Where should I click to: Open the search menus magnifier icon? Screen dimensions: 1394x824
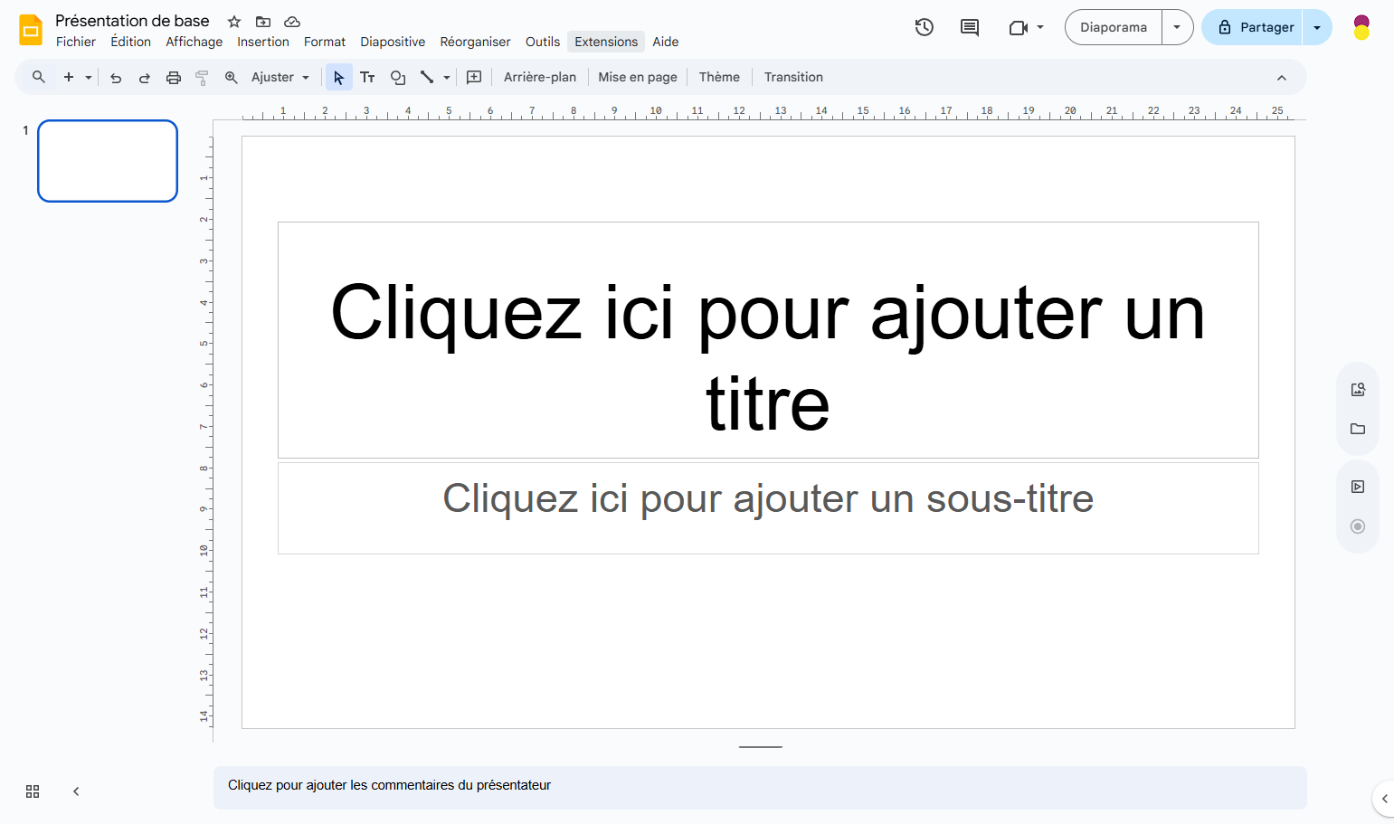pos(39,77)
